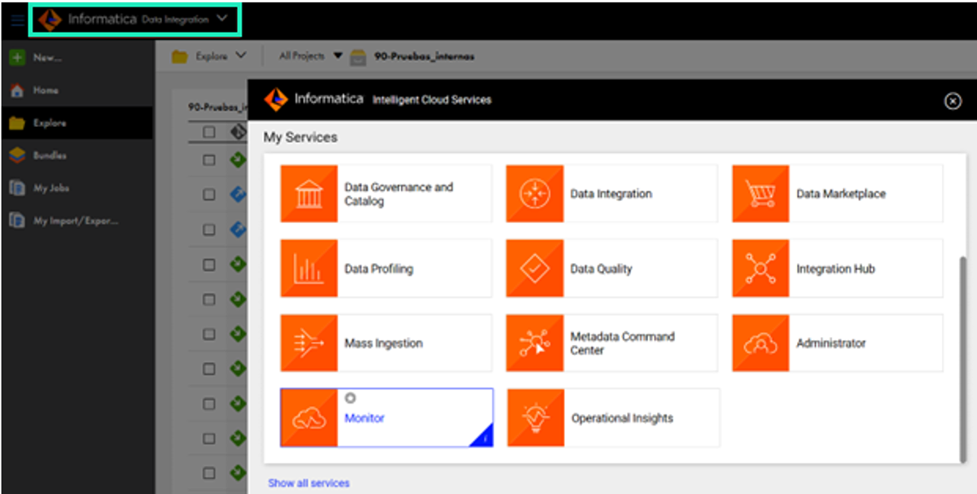Screen dimensions: 977x494
Task: Open the Operational Insights service
Action: (x=613, y=418)
